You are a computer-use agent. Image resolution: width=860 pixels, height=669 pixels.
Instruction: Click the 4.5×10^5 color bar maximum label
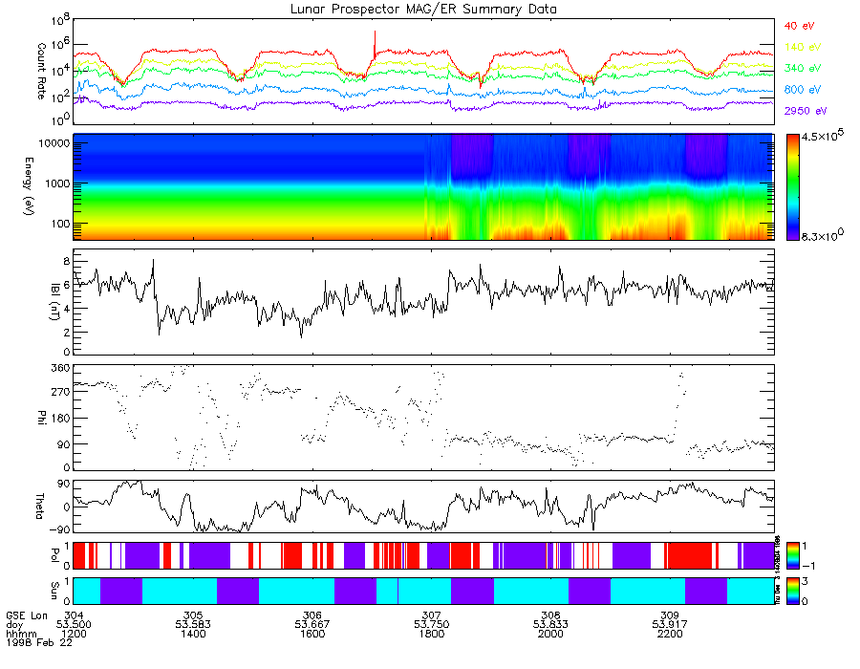[825, 139]
